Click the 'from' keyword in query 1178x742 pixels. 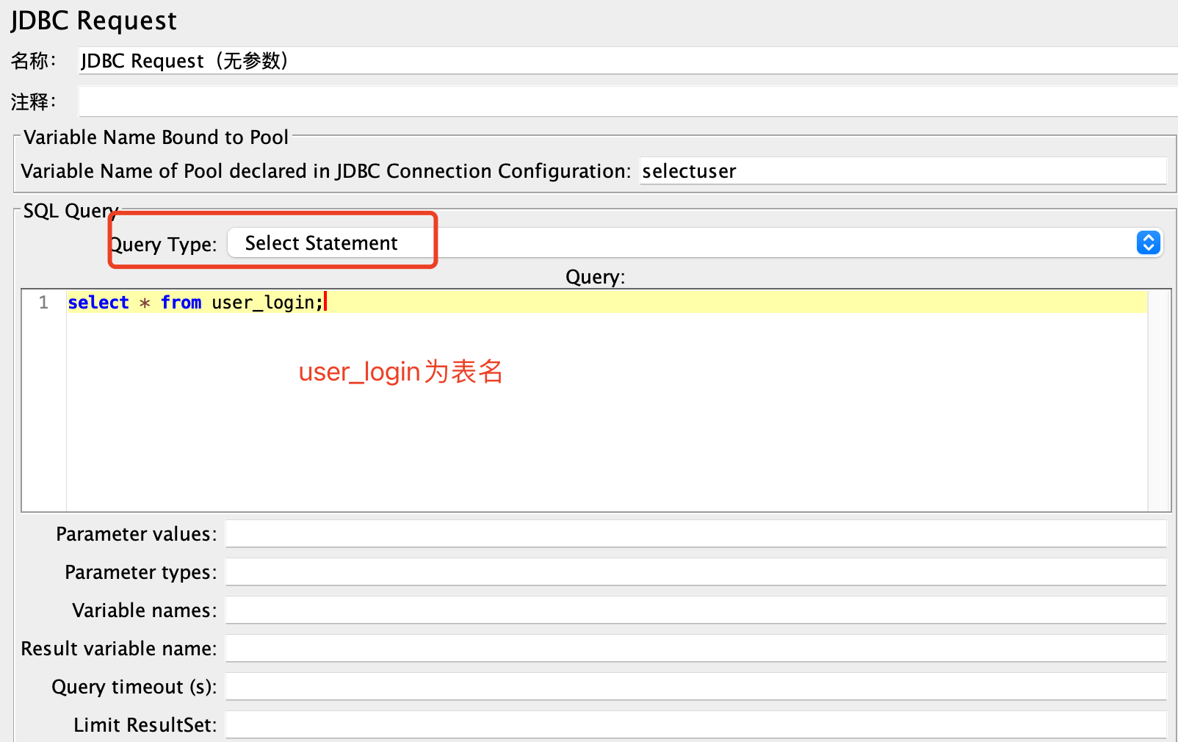tap(181, 303)
